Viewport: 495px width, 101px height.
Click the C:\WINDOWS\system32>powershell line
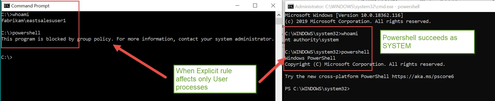click(327, 52)
